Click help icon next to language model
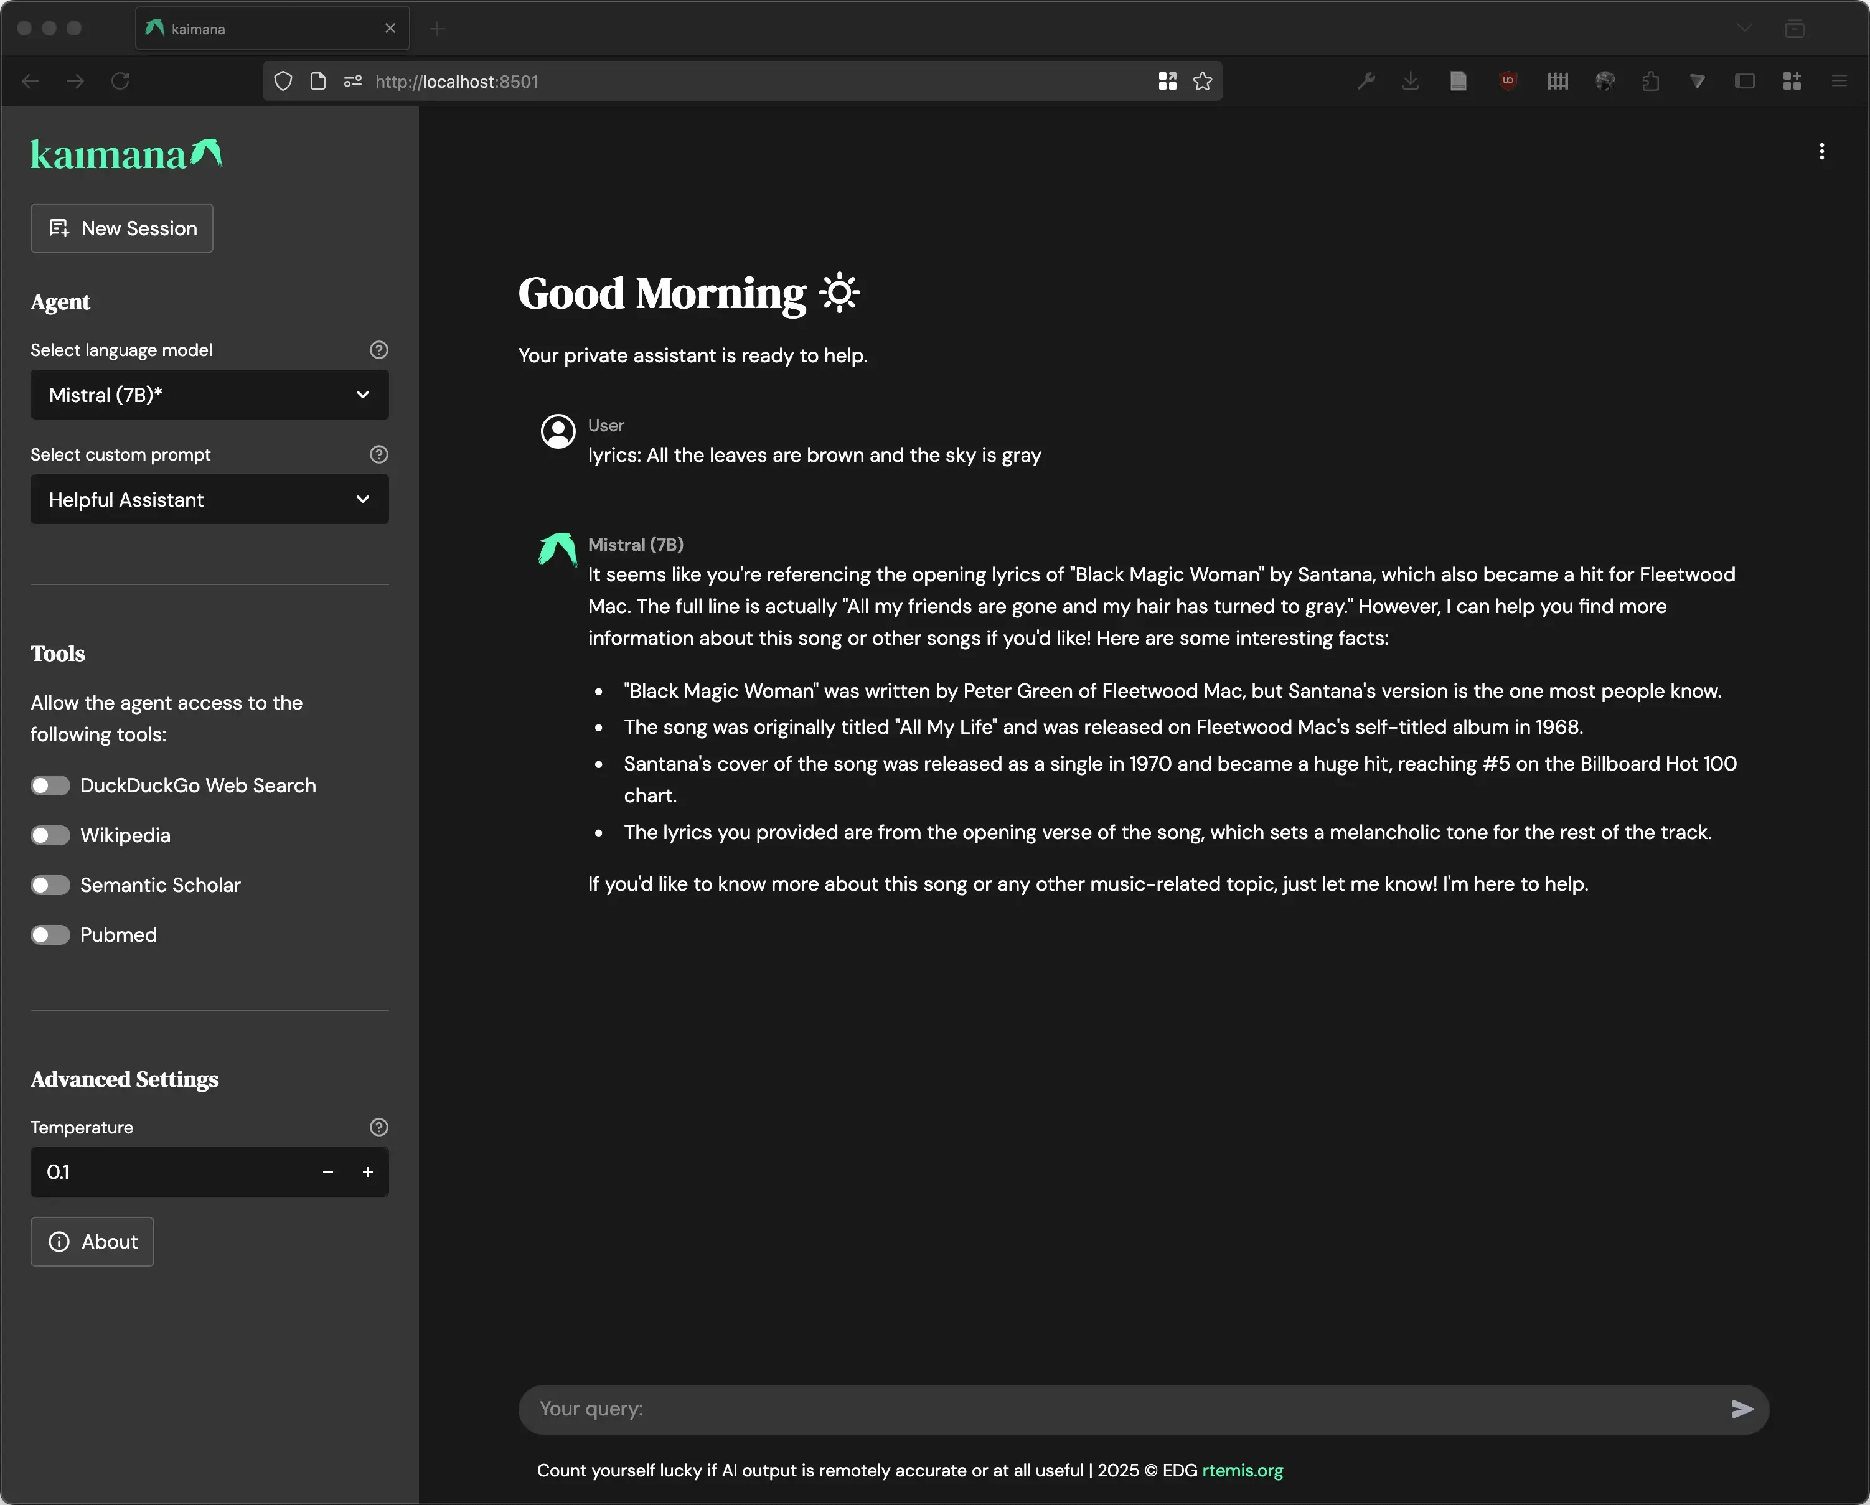This screenshot has width=1870, height=1505. click(x=378, y=350)
